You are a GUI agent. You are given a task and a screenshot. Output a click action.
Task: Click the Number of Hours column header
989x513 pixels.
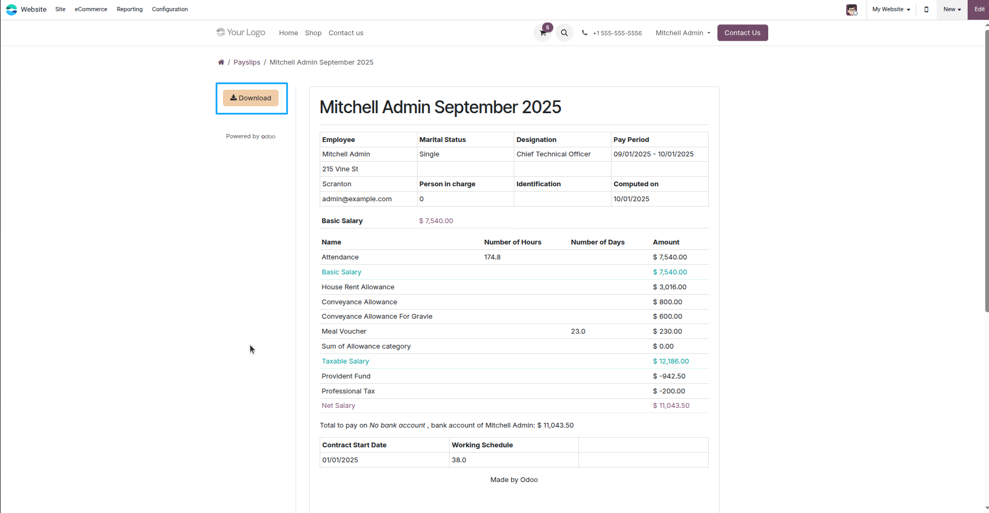513,242
